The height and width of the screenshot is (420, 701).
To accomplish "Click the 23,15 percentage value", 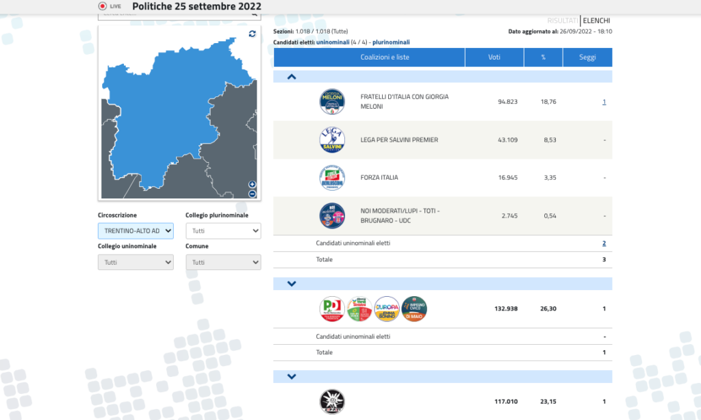I will point(548,402).
